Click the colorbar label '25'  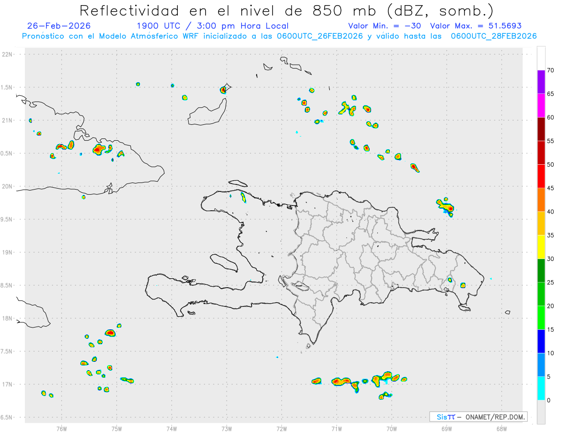(550, 282)
